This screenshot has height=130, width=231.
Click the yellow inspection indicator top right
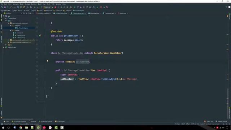227,16
